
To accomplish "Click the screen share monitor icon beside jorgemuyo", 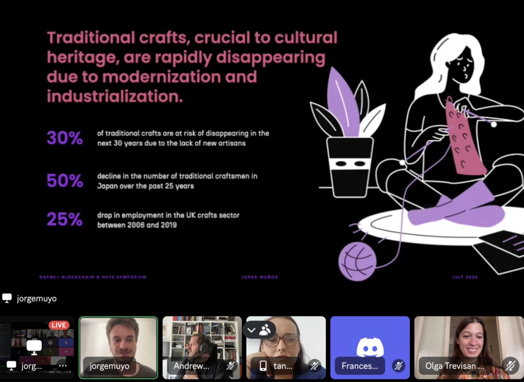I will pos(7,298).
